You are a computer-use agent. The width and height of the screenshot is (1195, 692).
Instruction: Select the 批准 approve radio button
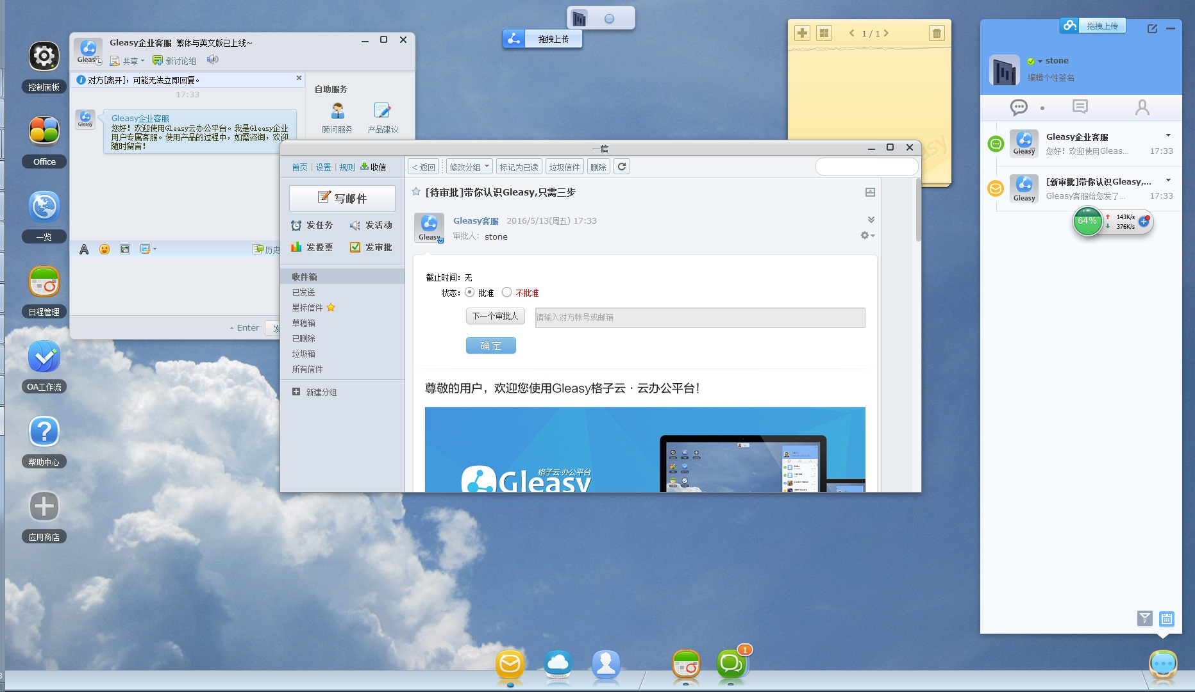point(470,292)
